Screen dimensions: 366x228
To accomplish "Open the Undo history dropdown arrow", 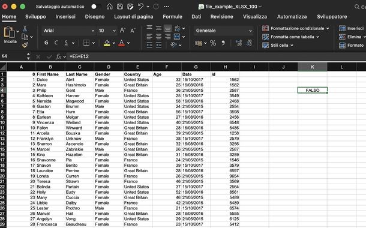I will click(148, 7).
